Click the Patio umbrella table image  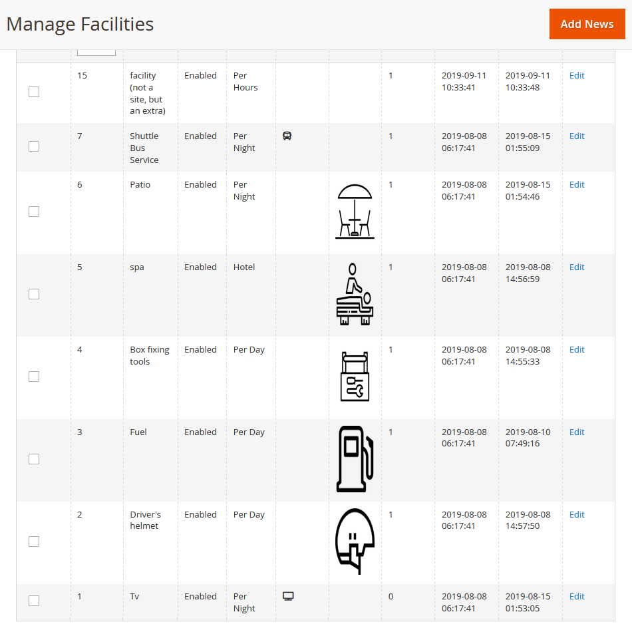click(355, 212)
